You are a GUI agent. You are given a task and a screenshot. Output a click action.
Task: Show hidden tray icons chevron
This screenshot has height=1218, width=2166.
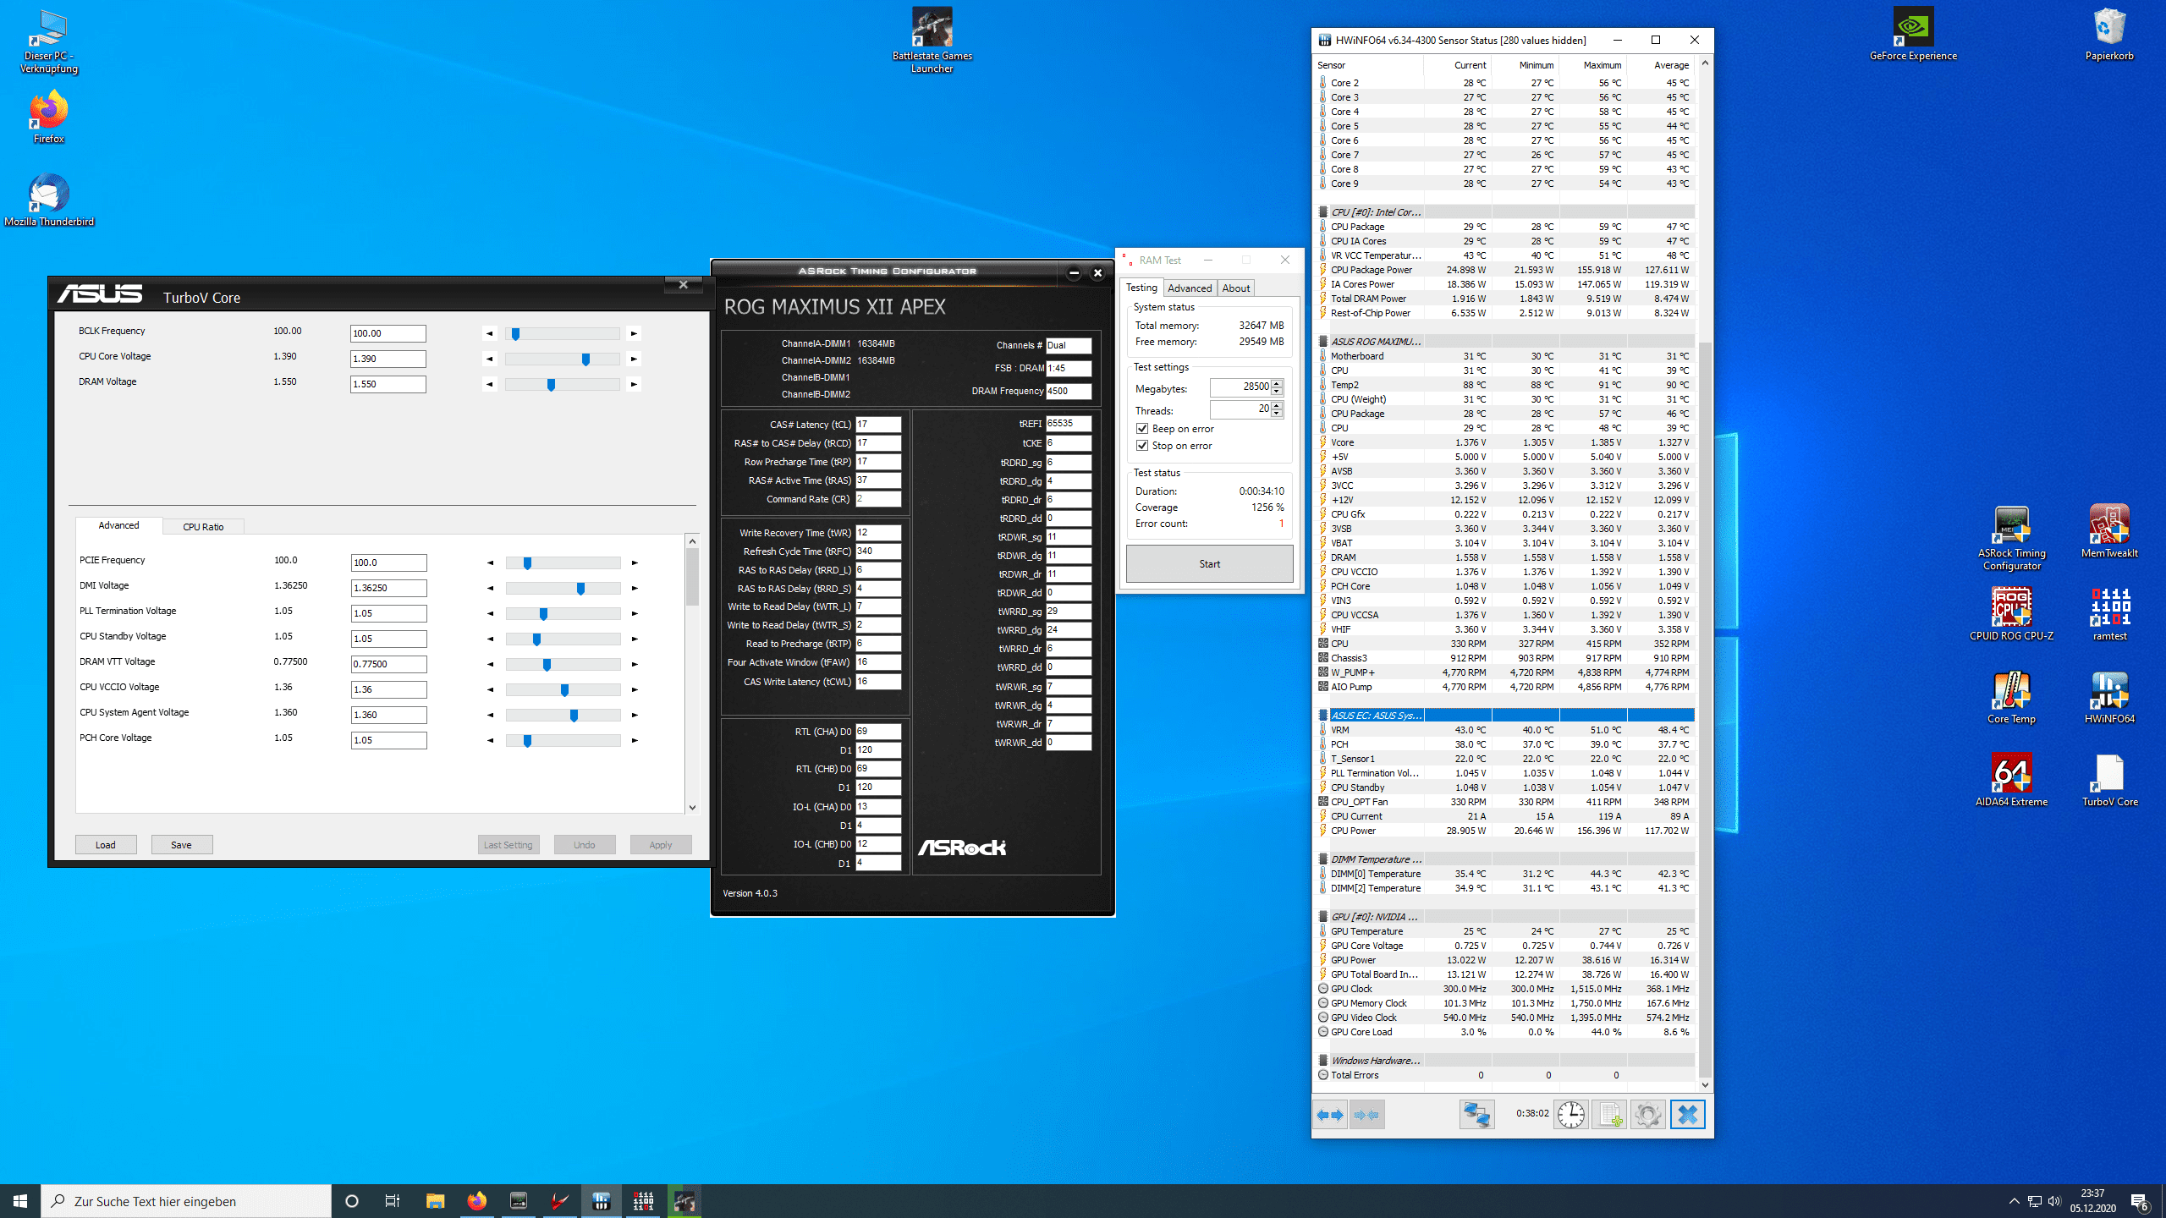tap(2015, 1201)
